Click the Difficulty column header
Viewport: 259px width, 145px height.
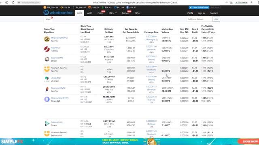[109, 29]
